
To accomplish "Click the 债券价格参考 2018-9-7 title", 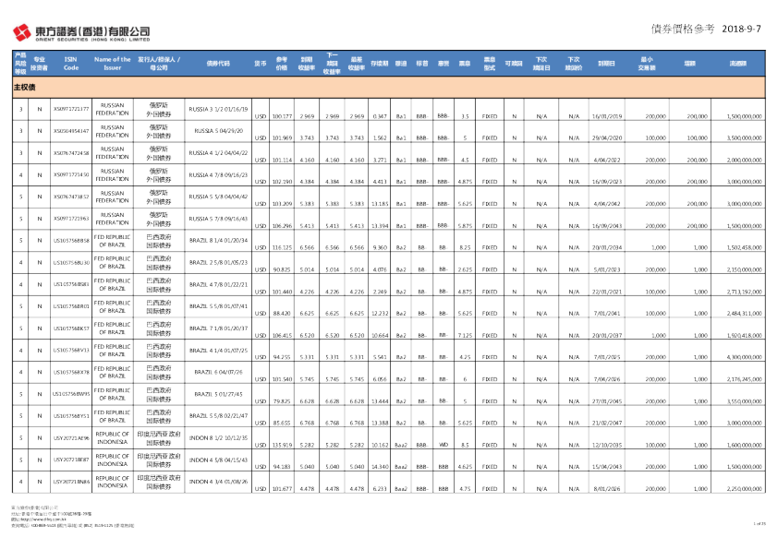I will point(709,30).
